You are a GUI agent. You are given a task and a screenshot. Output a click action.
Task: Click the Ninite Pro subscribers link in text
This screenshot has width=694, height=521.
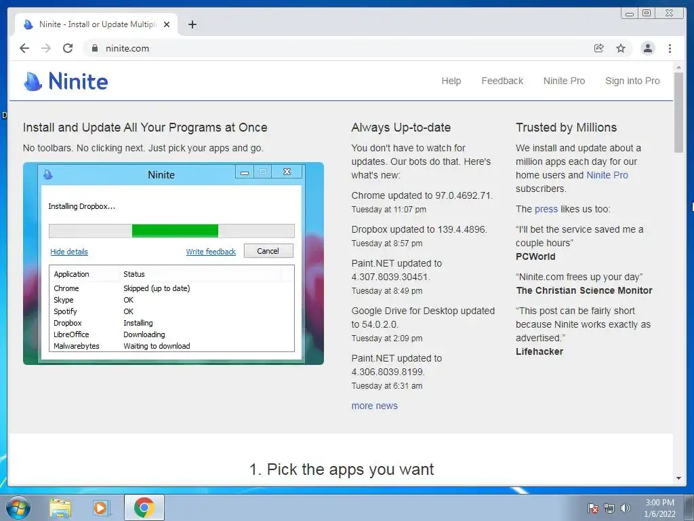[x=607, y=175]
